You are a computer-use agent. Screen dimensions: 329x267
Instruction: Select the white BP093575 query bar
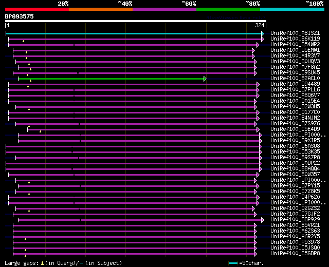coord(136,21)
